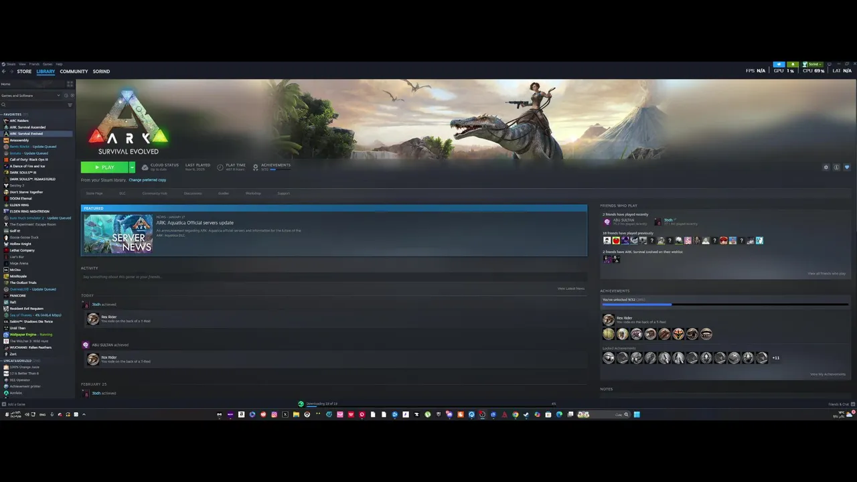Open the game info icon
The height and width of the screenshot is (482, 857).
pyautogui.click(x=836, y=167)
